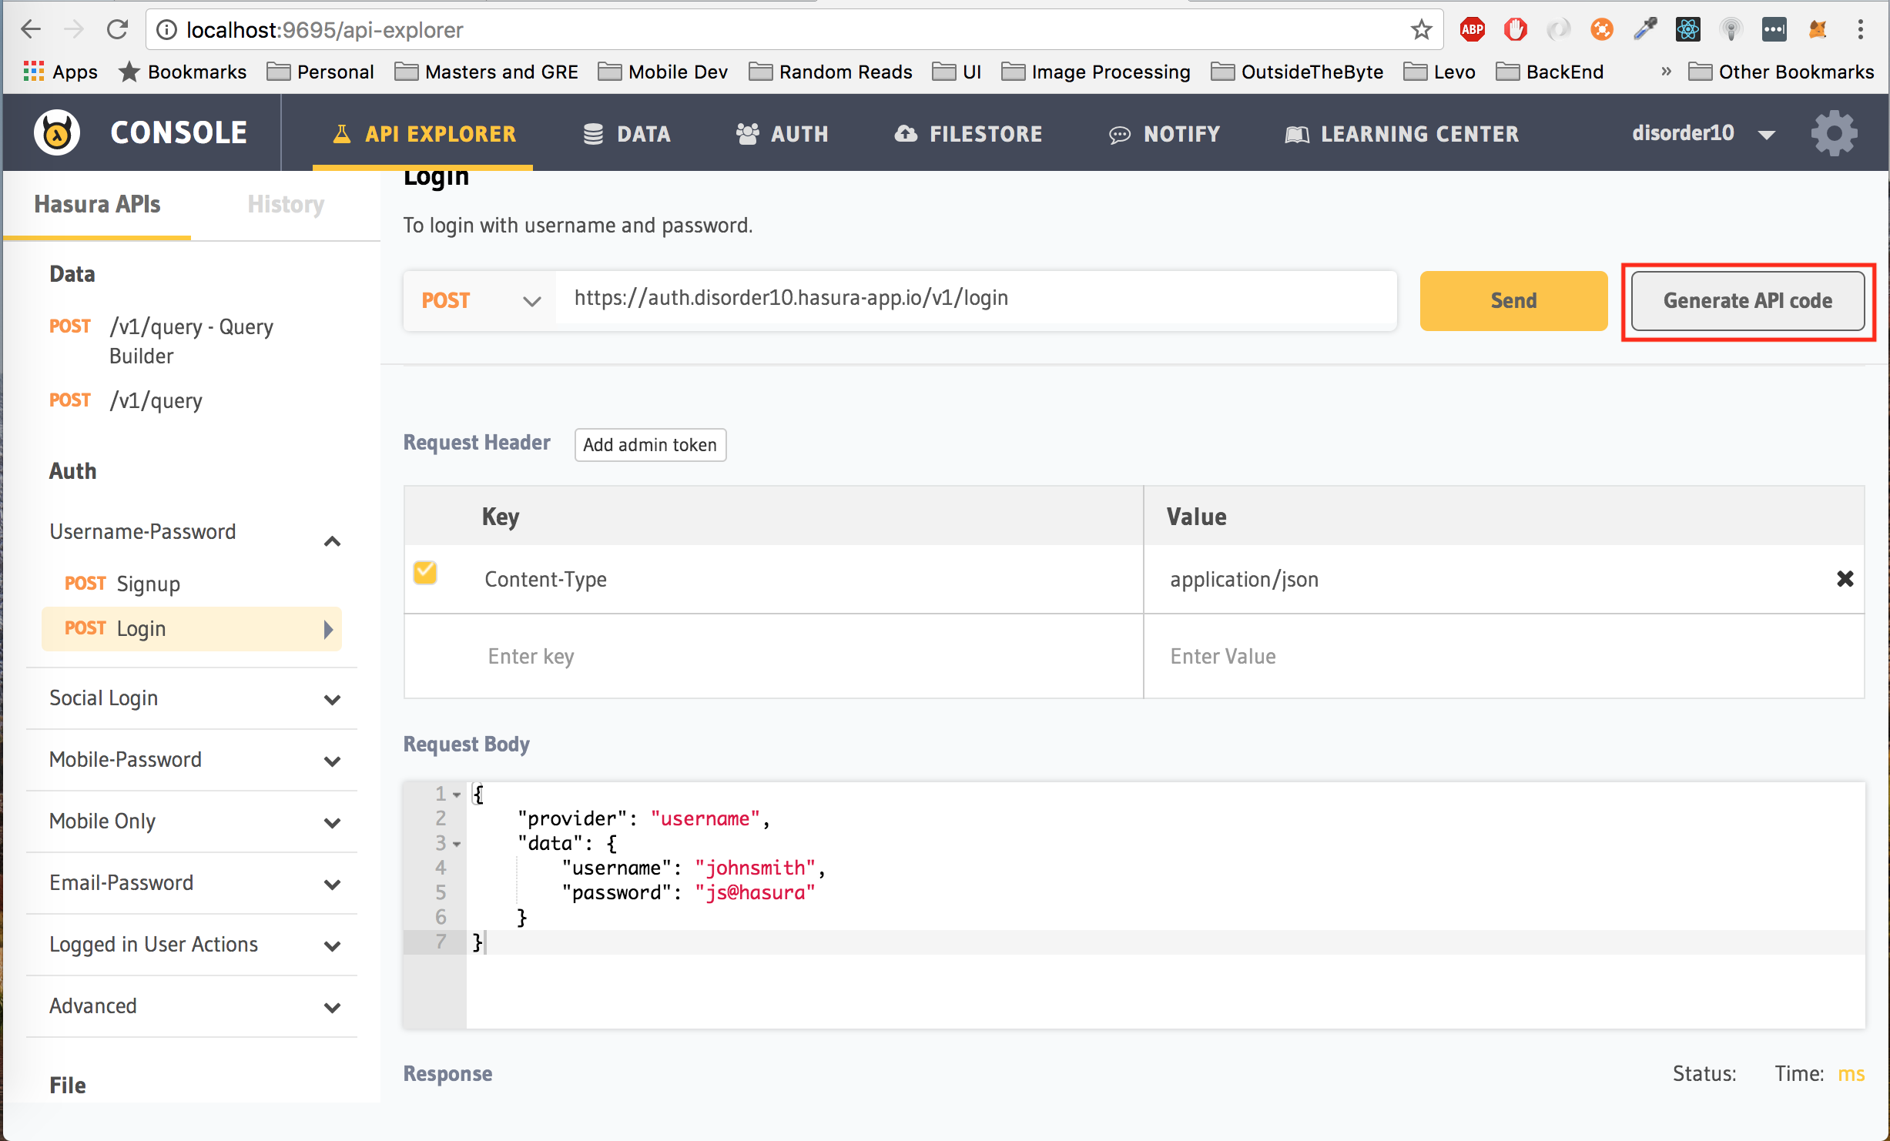
Task: Open the Mobile Dev bookmark folder
Action: (x=662, y=72)
